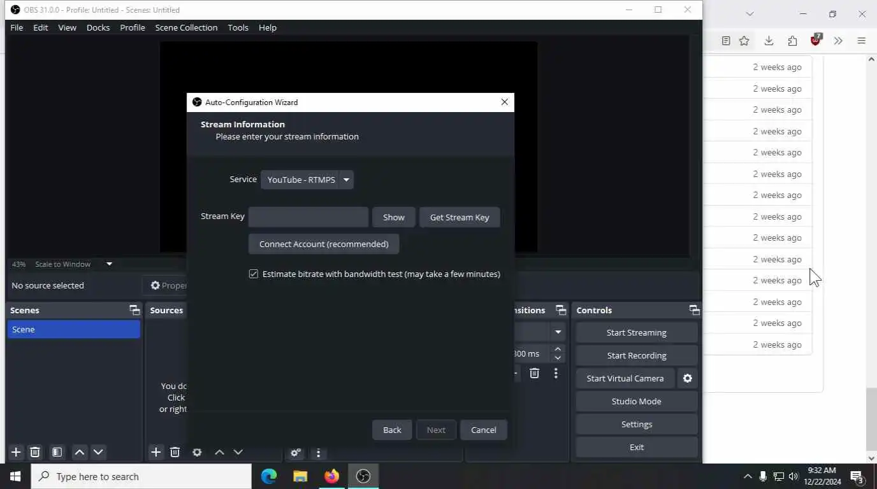Open the Docks menu
The width and height of the screenshot is (877, 489).
tap(98, 27)
